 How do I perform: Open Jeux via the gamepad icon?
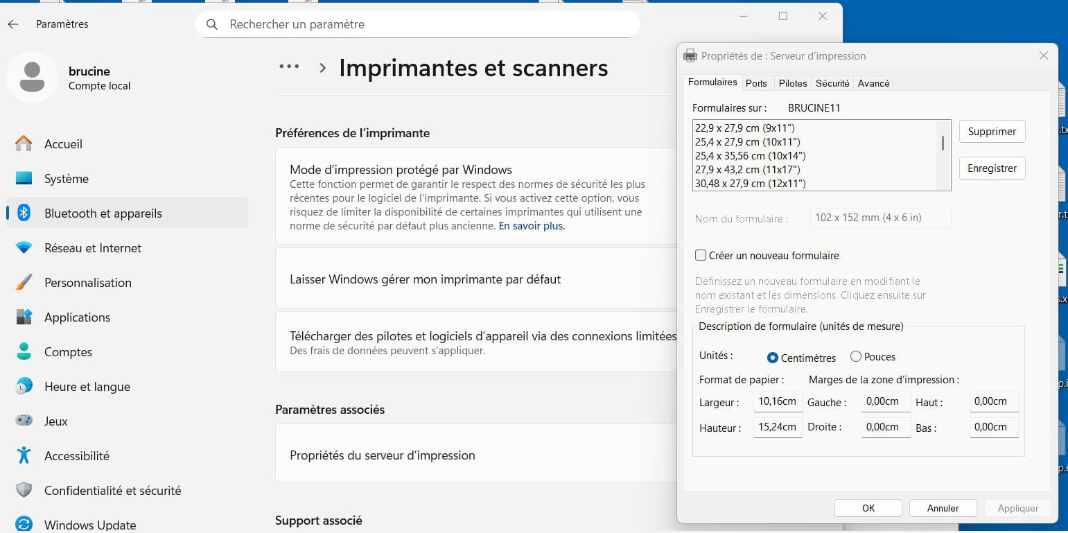click(24, 421)
